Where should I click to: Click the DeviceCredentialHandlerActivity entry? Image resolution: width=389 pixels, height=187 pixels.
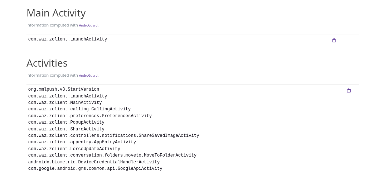pos(94,162)
